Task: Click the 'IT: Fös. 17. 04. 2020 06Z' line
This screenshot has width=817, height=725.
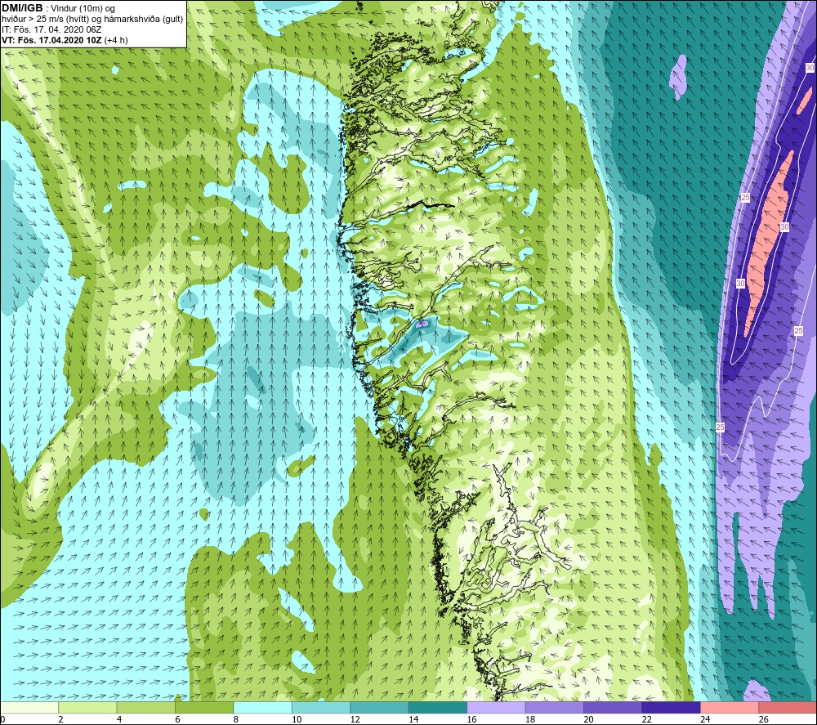Action: 51,29
